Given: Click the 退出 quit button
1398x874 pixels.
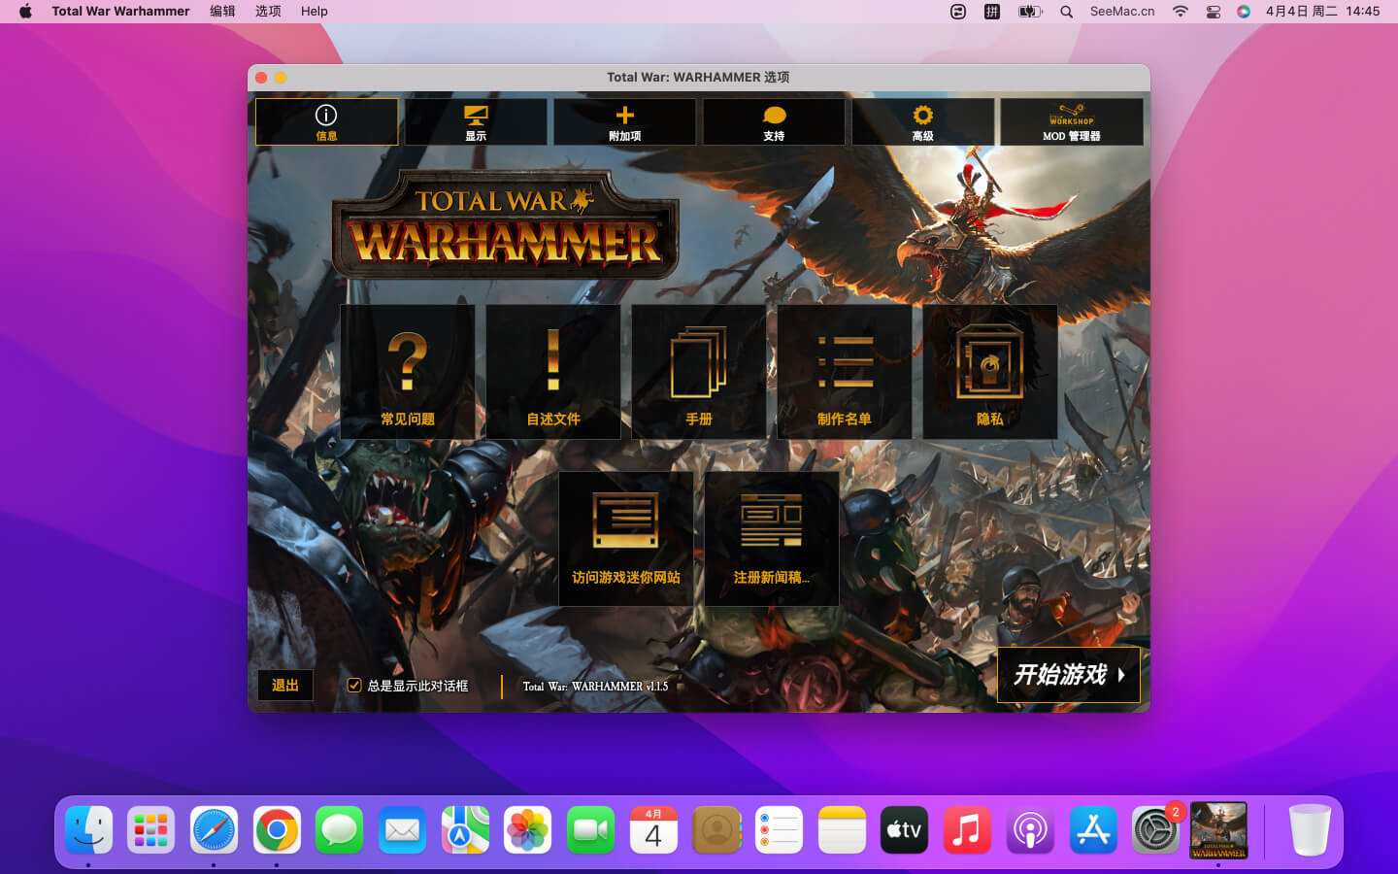Looking at the screenshot, I should [284, 686].
